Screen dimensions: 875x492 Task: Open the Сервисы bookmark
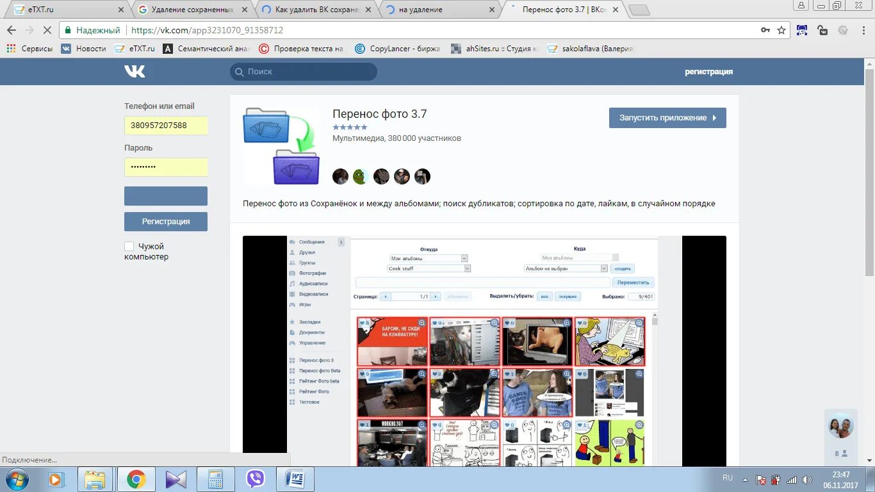coord(30,48)
